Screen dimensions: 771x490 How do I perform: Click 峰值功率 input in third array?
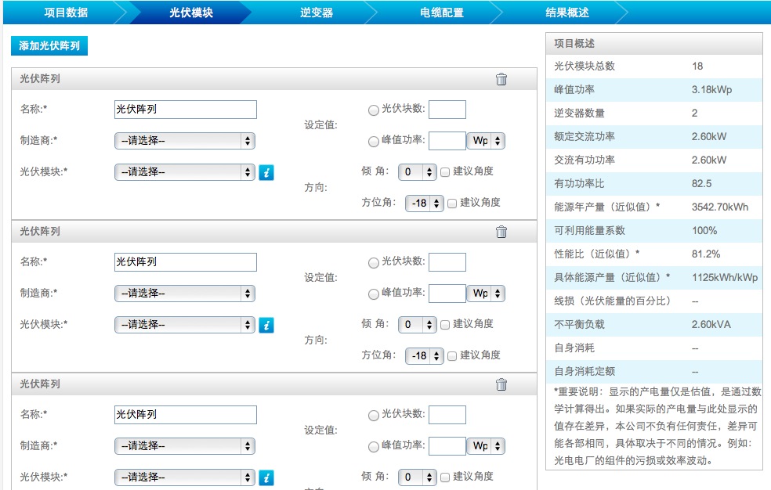[x=447, y=446]
